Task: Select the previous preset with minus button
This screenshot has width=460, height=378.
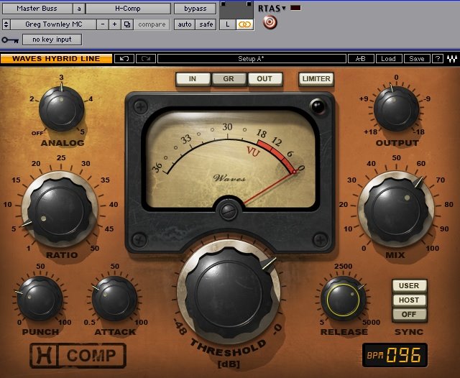Action: [103, 24]
